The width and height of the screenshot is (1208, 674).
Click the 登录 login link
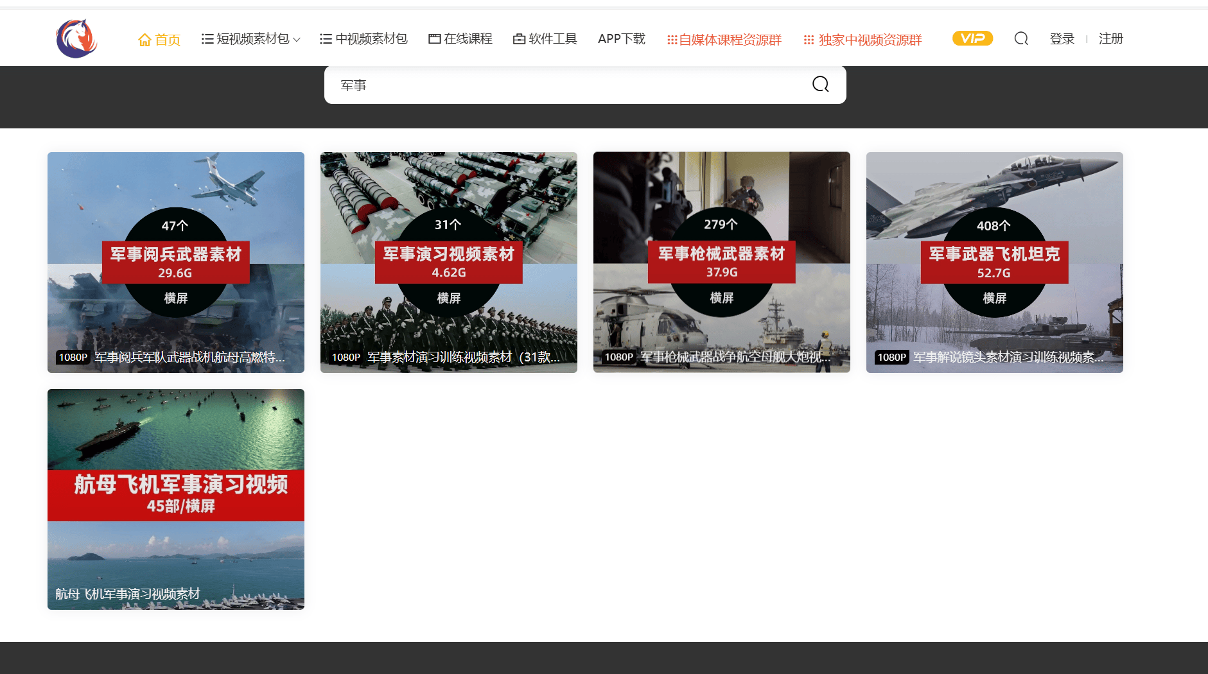[x=1062, y=39]
